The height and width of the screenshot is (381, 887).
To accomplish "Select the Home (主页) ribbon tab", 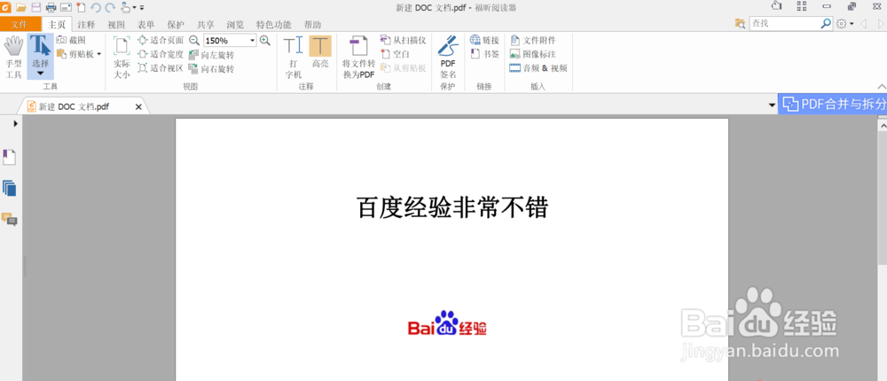I will [57, 24].
